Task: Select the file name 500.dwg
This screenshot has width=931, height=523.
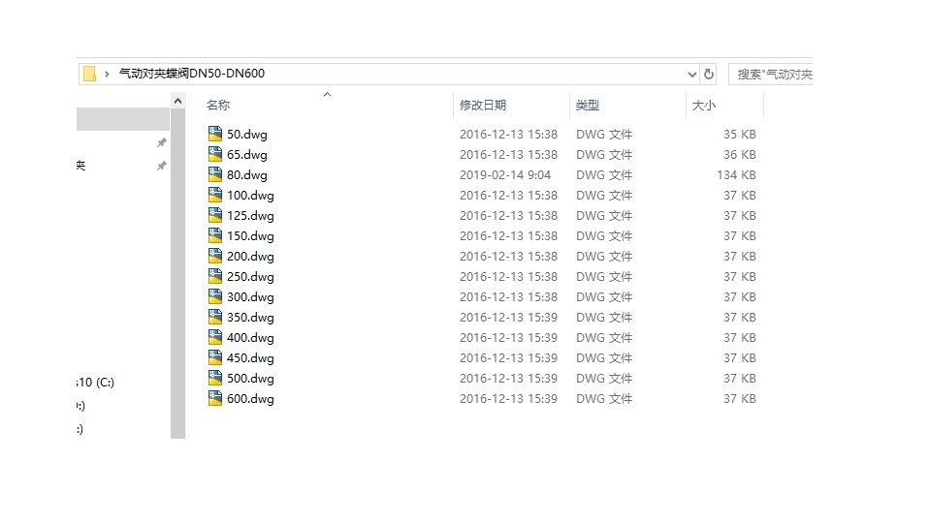Action: click(250, 379)
